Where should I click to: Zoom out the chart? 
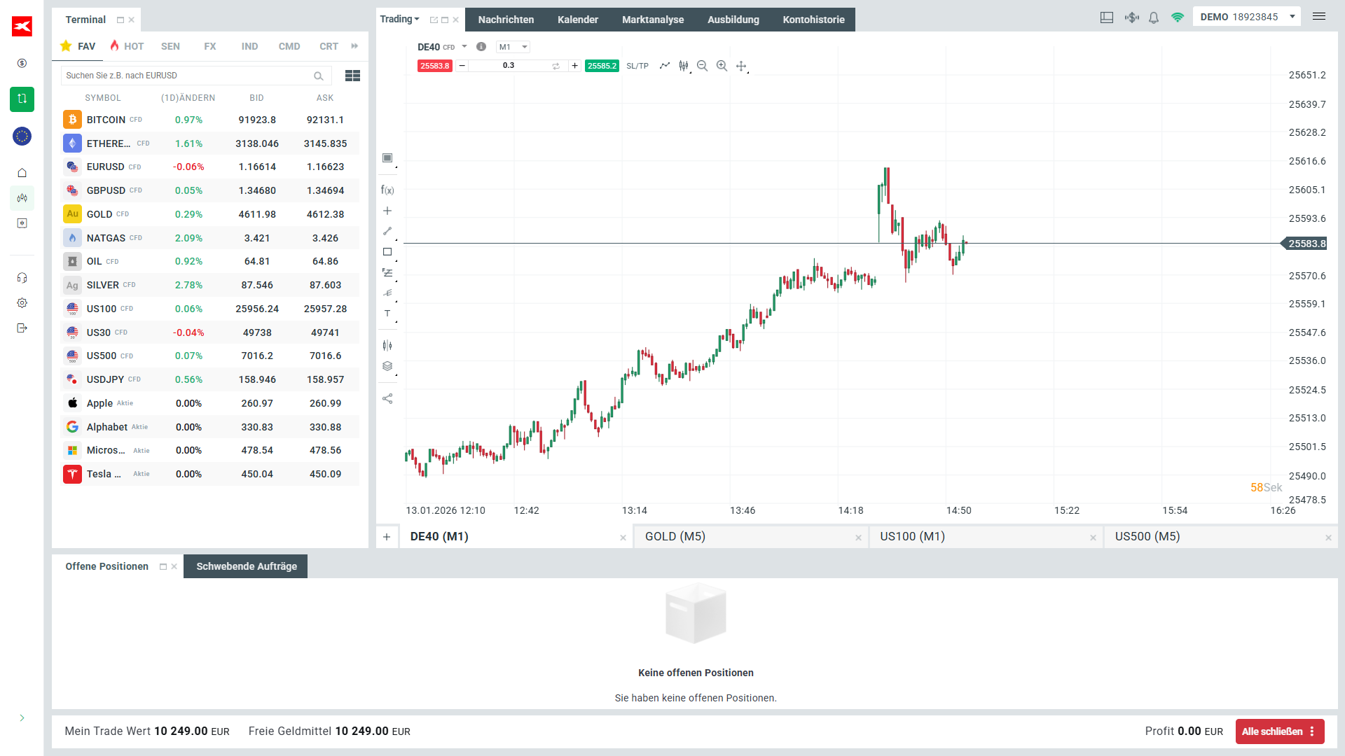702,66
